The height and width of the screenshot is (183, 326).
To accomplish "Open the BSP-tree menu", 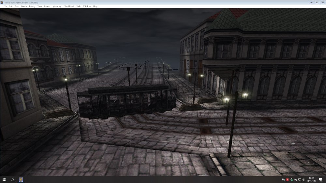I will click(87, 6).
